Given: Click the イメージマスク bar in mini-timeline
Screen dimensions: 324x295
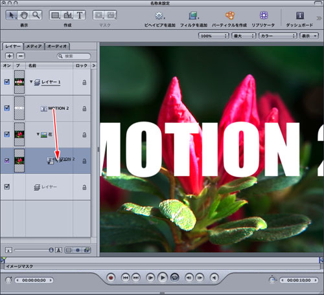Looking at the screenshot, I should click(162, 267).
